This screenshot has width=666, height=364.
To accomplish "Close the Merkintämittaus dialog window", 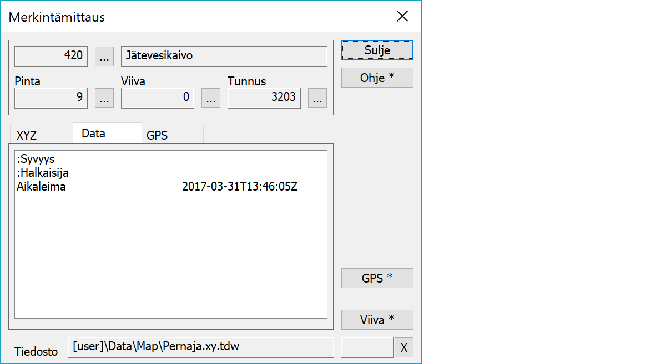I will [402, 17].
